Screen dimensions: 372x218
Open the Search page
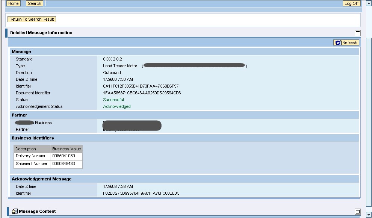[34, 3]
